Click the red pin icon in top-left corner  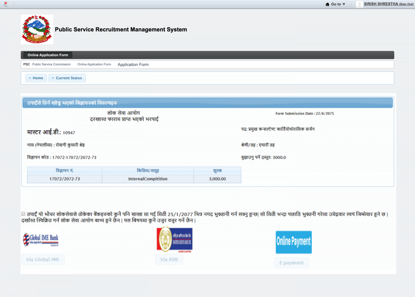click(5, 4)
